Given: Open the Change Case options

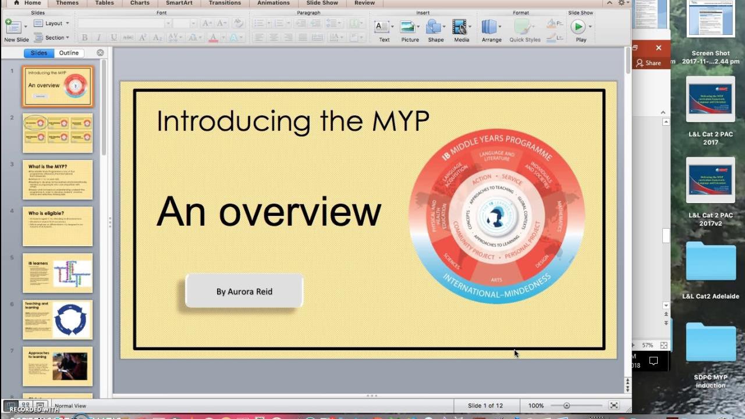Looking at the screenshot, I should tap(194, 38).
